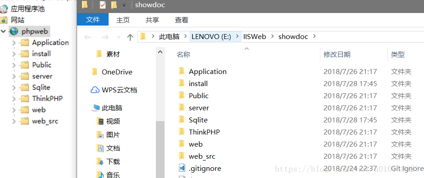
Task: Click LENOVO (E:) in the address bar
Action: 211,37
